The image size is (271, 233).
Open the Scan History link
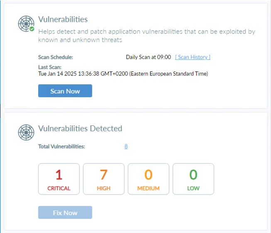193,57
